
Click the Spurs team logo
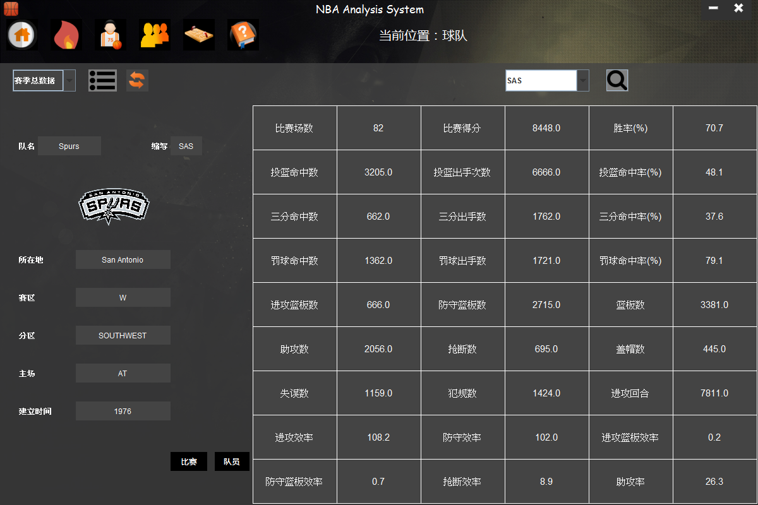click(114, 207)
